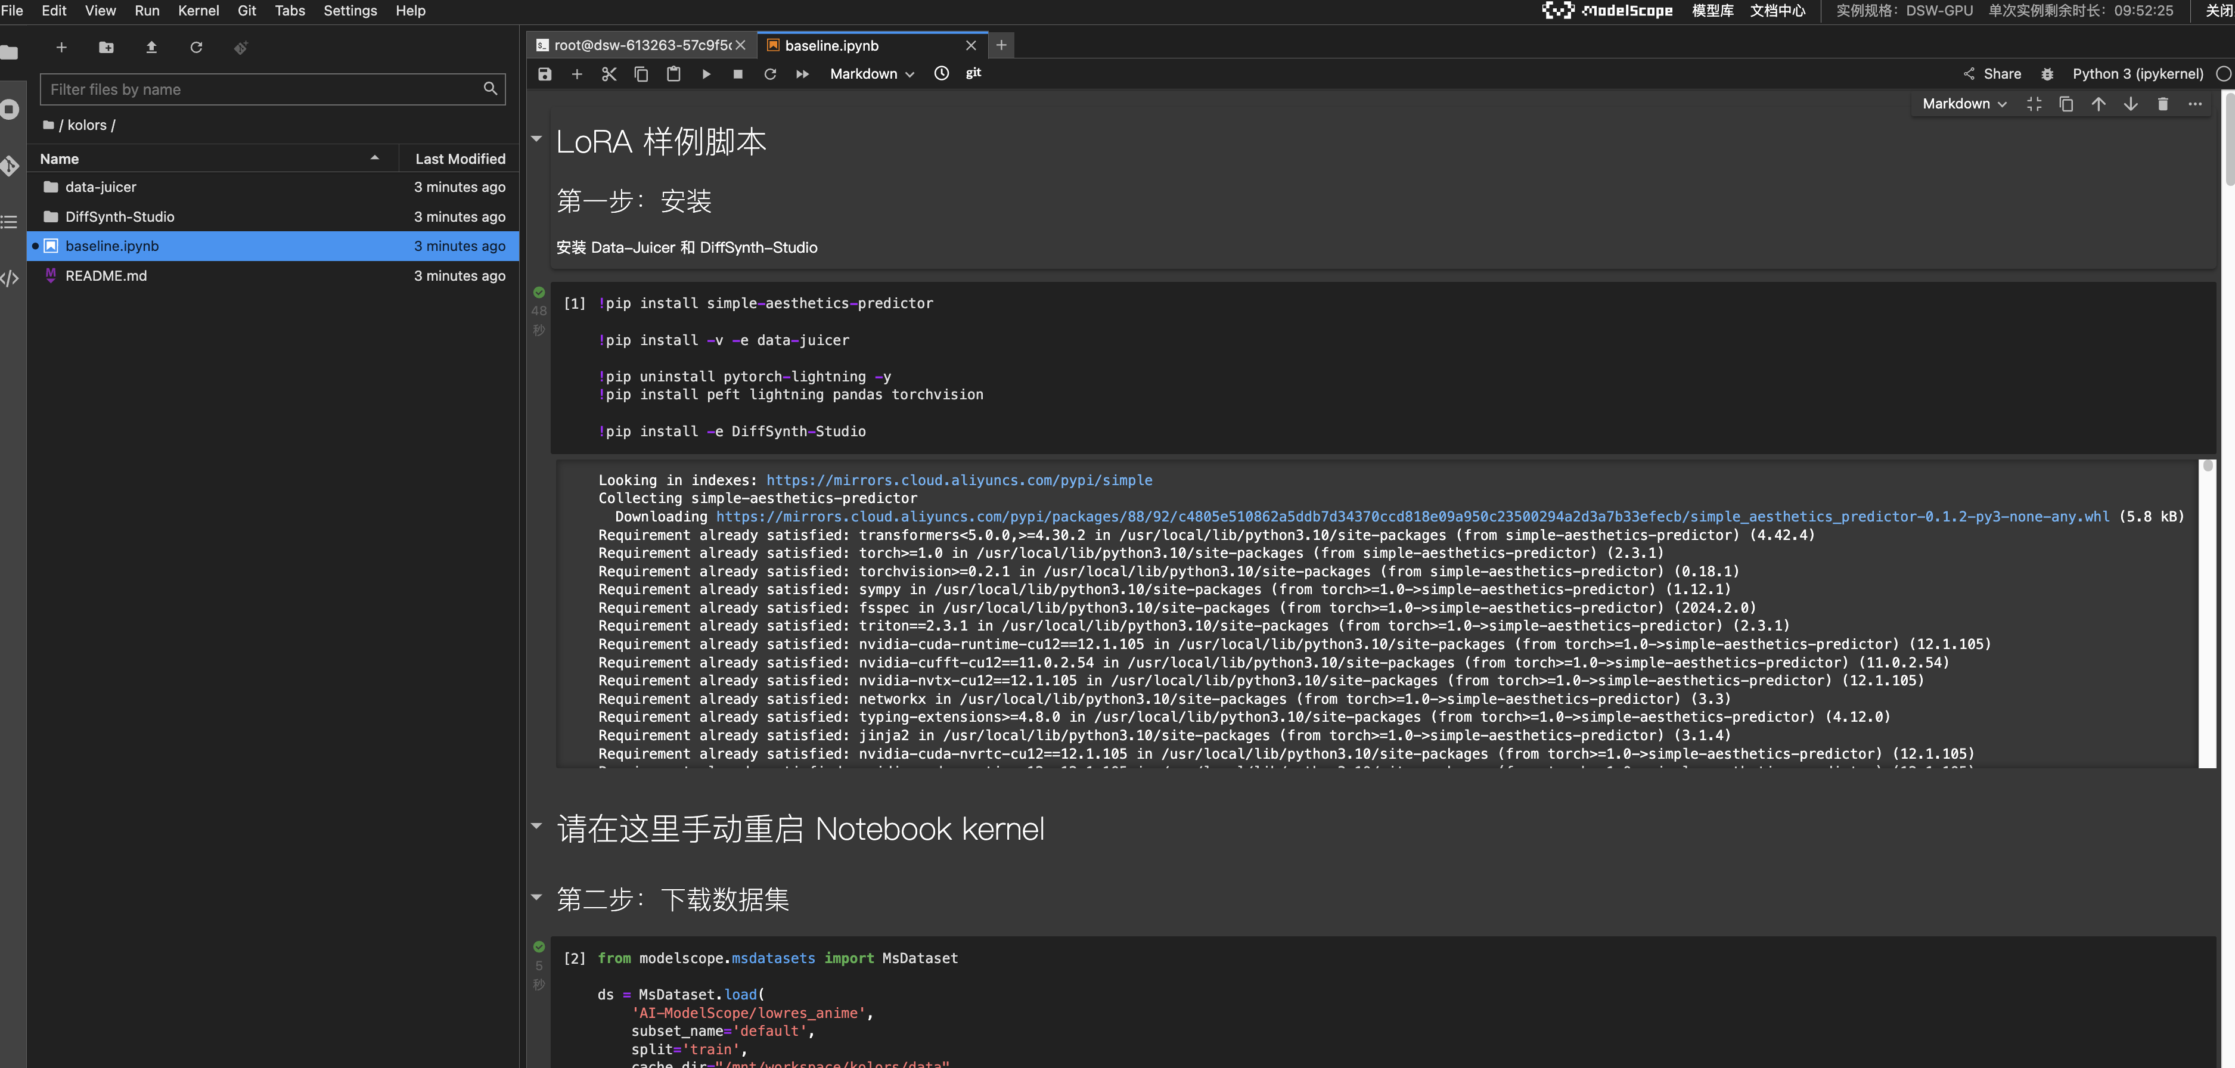Click the clock icon in notebook toolbar

(941, 74)
